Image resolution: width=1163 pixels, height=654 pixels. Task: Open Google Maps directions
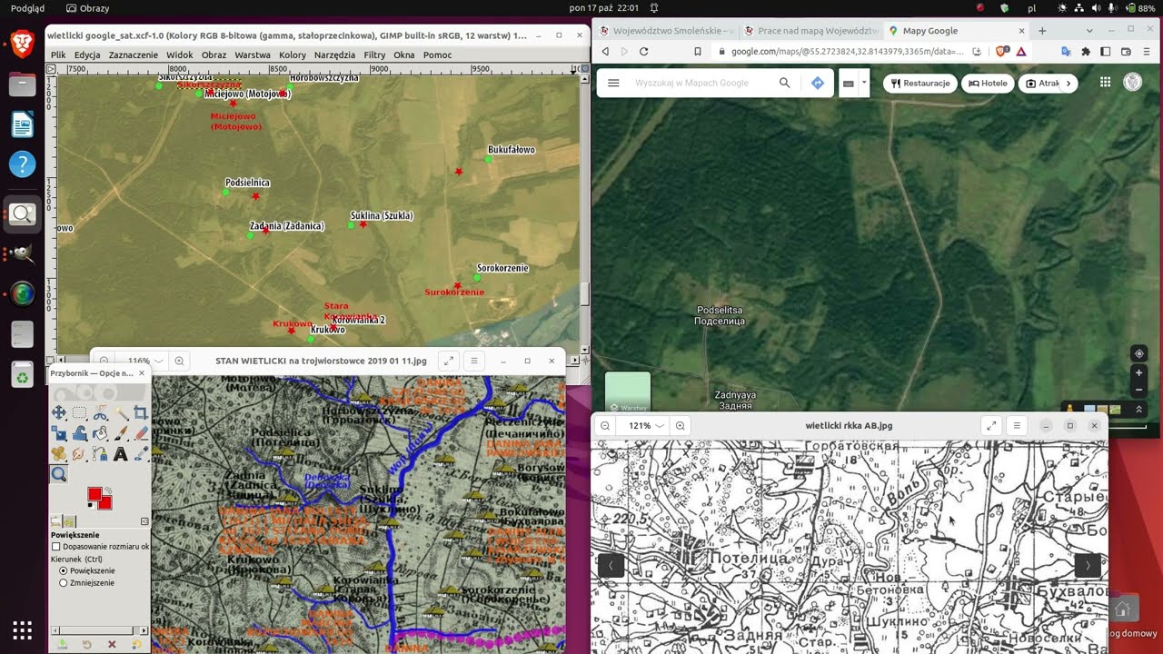(818, 83)
